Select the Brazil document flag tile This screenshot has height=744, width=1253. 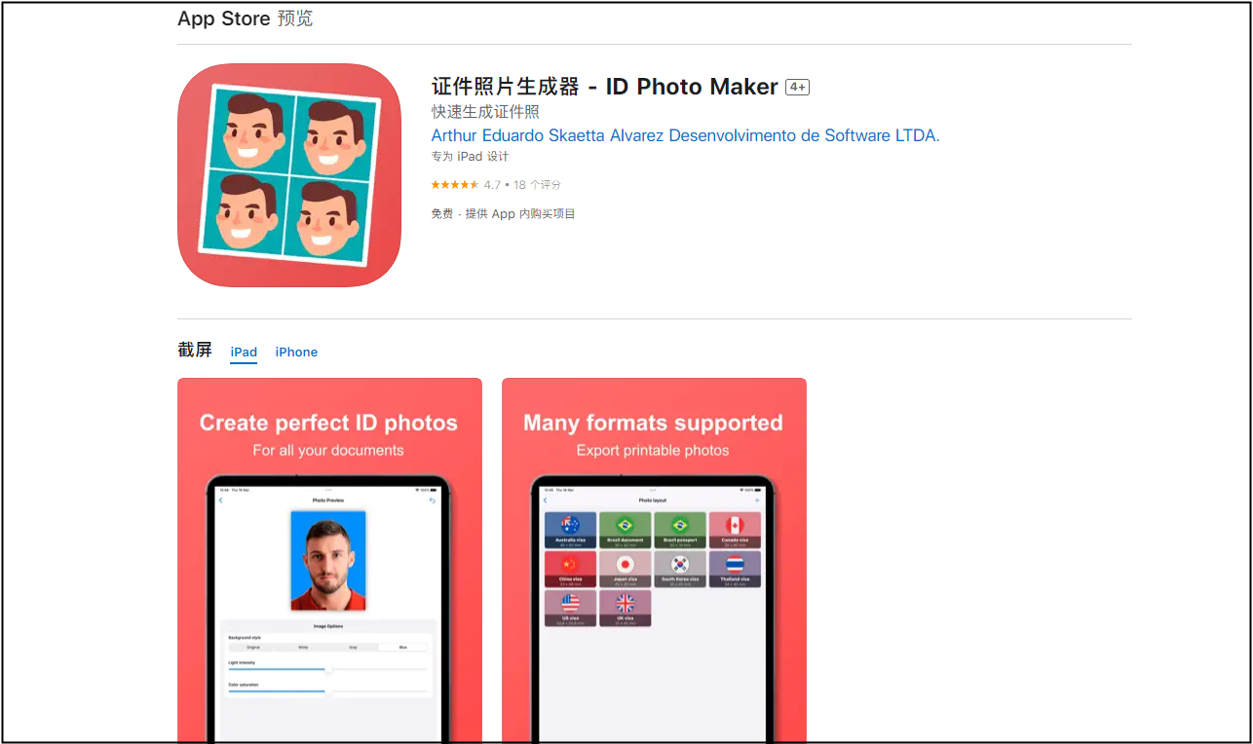[625, 530]
